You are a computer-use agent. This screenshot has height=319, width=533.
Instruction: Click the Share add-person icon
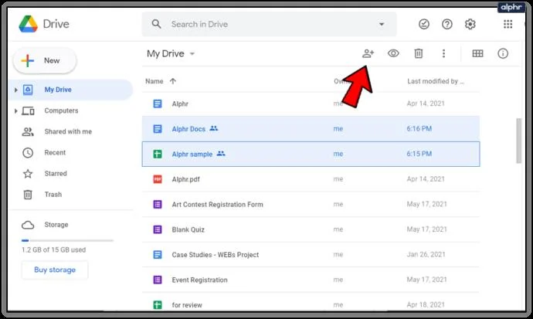368,53
